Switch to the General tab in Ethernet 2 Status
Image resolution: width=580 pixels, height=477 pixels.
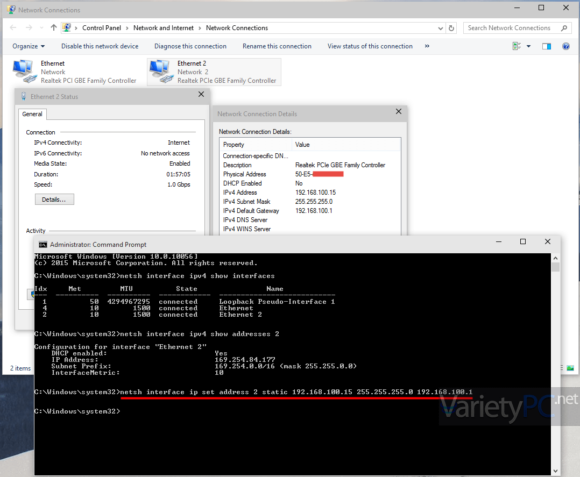point(32,114)
